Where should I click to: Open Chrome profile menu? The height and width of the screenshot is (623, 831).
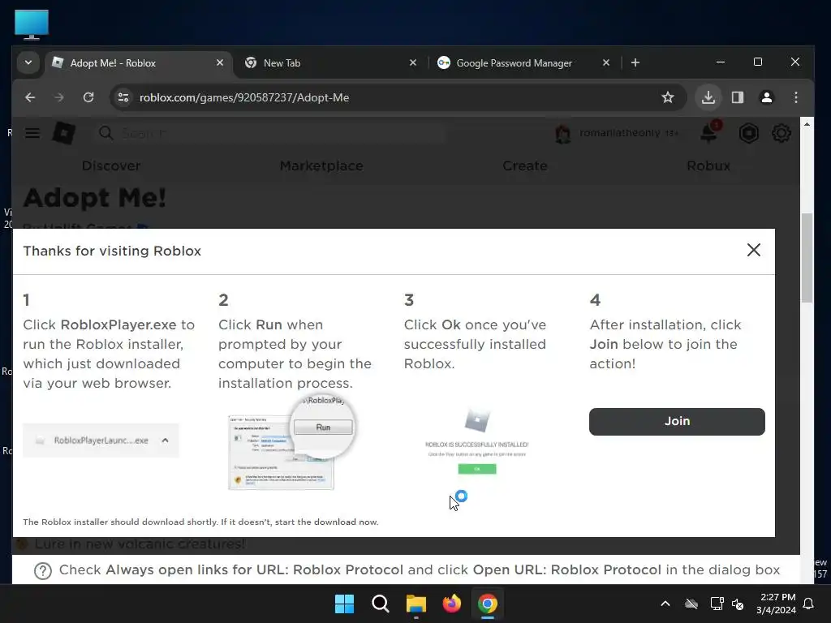767,97
